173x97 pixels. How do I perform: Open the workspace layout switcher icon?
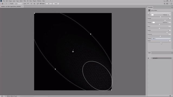pos(167,4)
